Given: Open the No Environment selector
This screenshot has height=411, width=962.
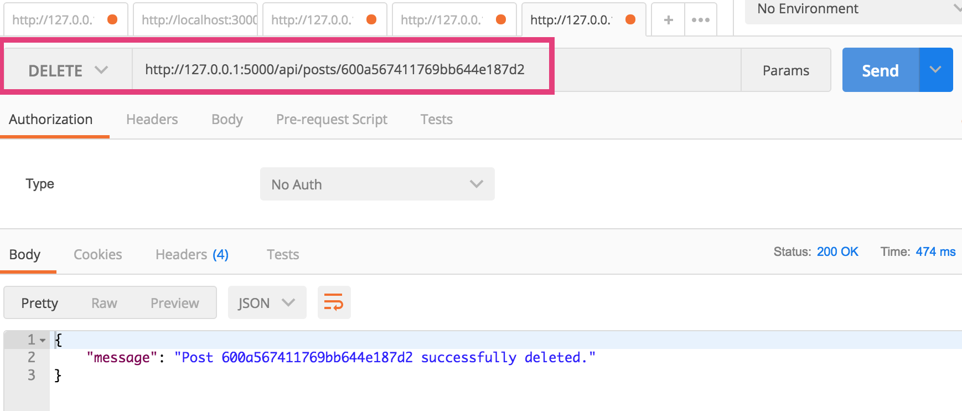Looking at the screenshot, I should click(852, 10).
